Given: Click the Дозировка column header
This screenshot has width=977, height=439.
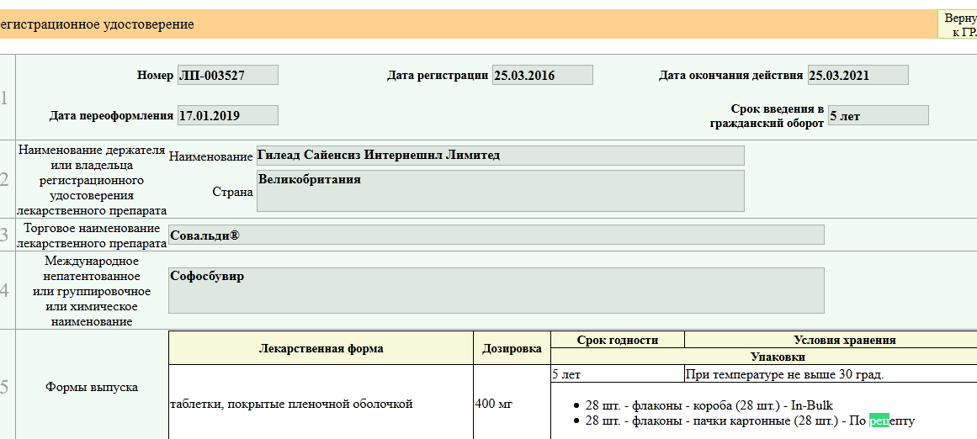Looking at the screenshot, I should [512, 348].
